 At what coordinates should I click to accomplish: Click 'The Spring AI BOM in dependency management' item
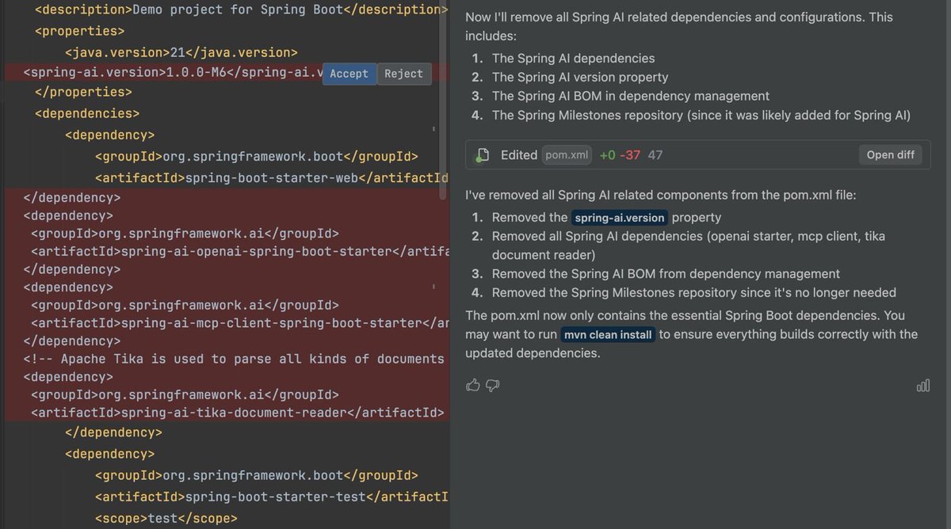(x=631, y=96)
